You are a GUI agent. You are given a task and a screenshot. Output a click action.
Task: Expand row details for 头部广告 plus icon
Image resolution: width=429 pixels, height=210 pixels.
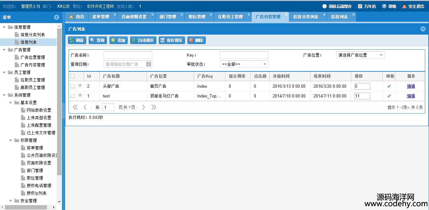point(80,86)
